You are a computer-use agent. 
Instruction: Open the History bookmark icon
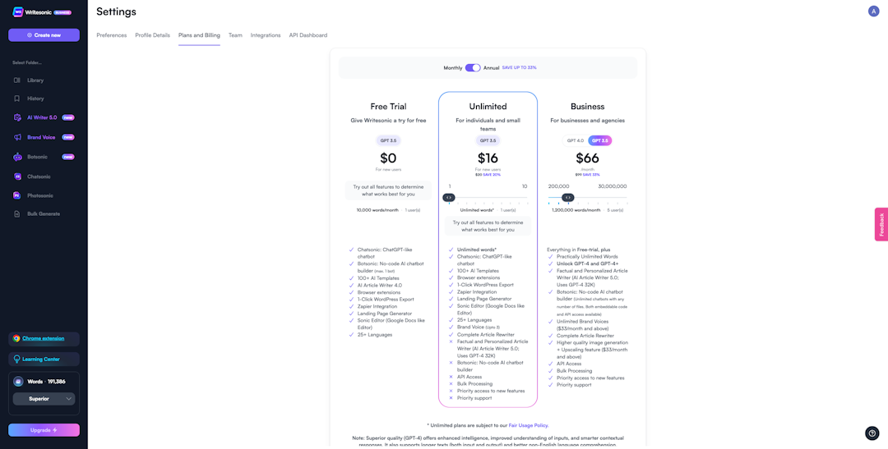tap(17, 99)
